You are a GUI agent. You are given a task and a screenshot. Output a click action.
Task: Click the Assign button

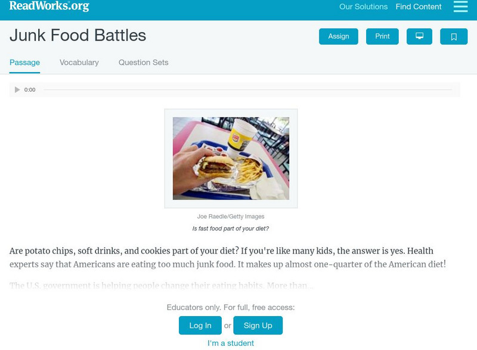pyautogui.click(x=338, y=36)
